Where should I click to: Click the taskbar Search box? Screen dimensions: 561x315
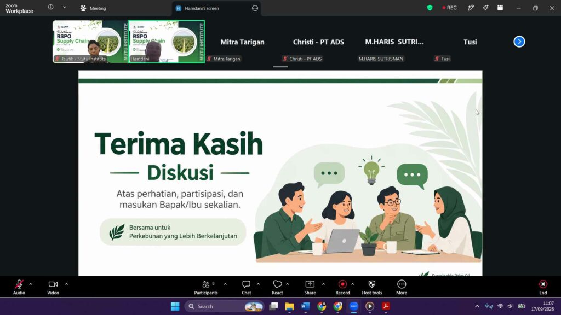pyautogui.click(x=224, y=306)
